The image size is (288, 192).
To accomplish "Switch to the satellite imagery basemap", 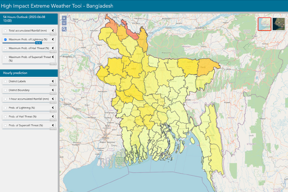I will [278, 24].
